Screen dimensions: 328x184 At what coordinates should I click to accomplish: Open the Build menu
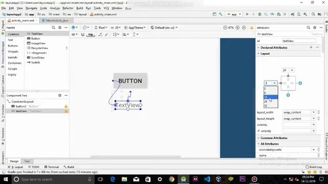79,8
